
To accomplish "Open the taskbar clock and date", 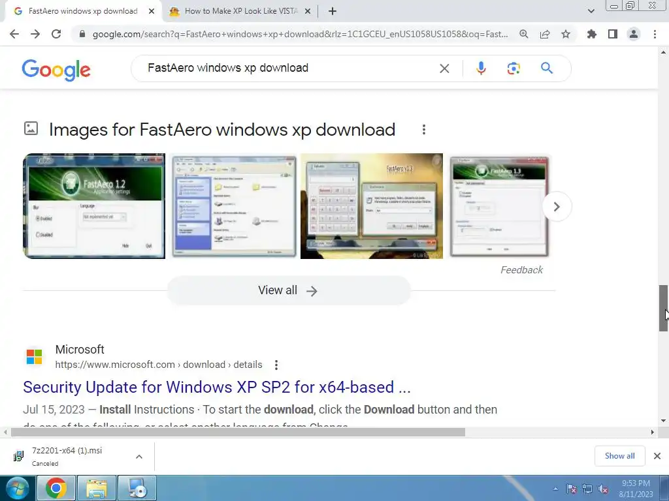I will point(636,489).
